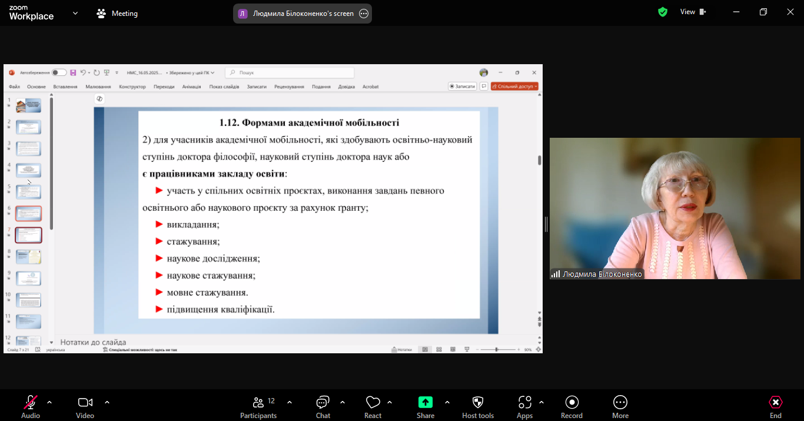The height and width of the screenshot is (421, 804).
Task: Open screen share options ellipsis button
Action: 364,14
